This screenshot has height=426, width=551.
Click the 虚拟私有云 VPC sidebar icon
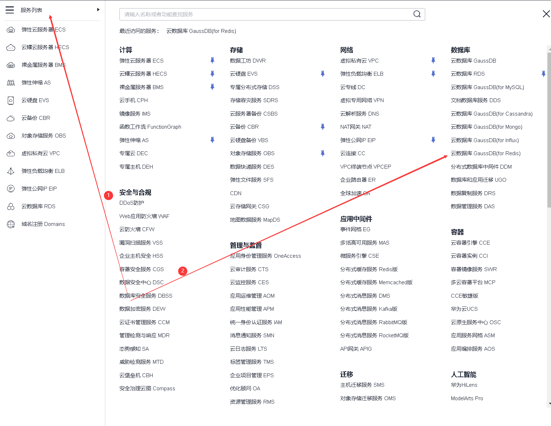click(x=11, y=153)
